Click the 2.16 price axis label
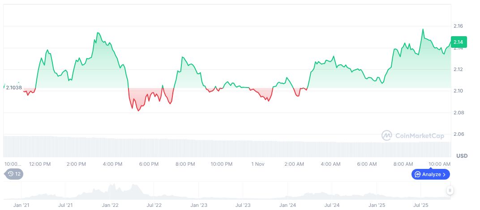This screenshot has width=480, height=210. [x=458, y=26]
